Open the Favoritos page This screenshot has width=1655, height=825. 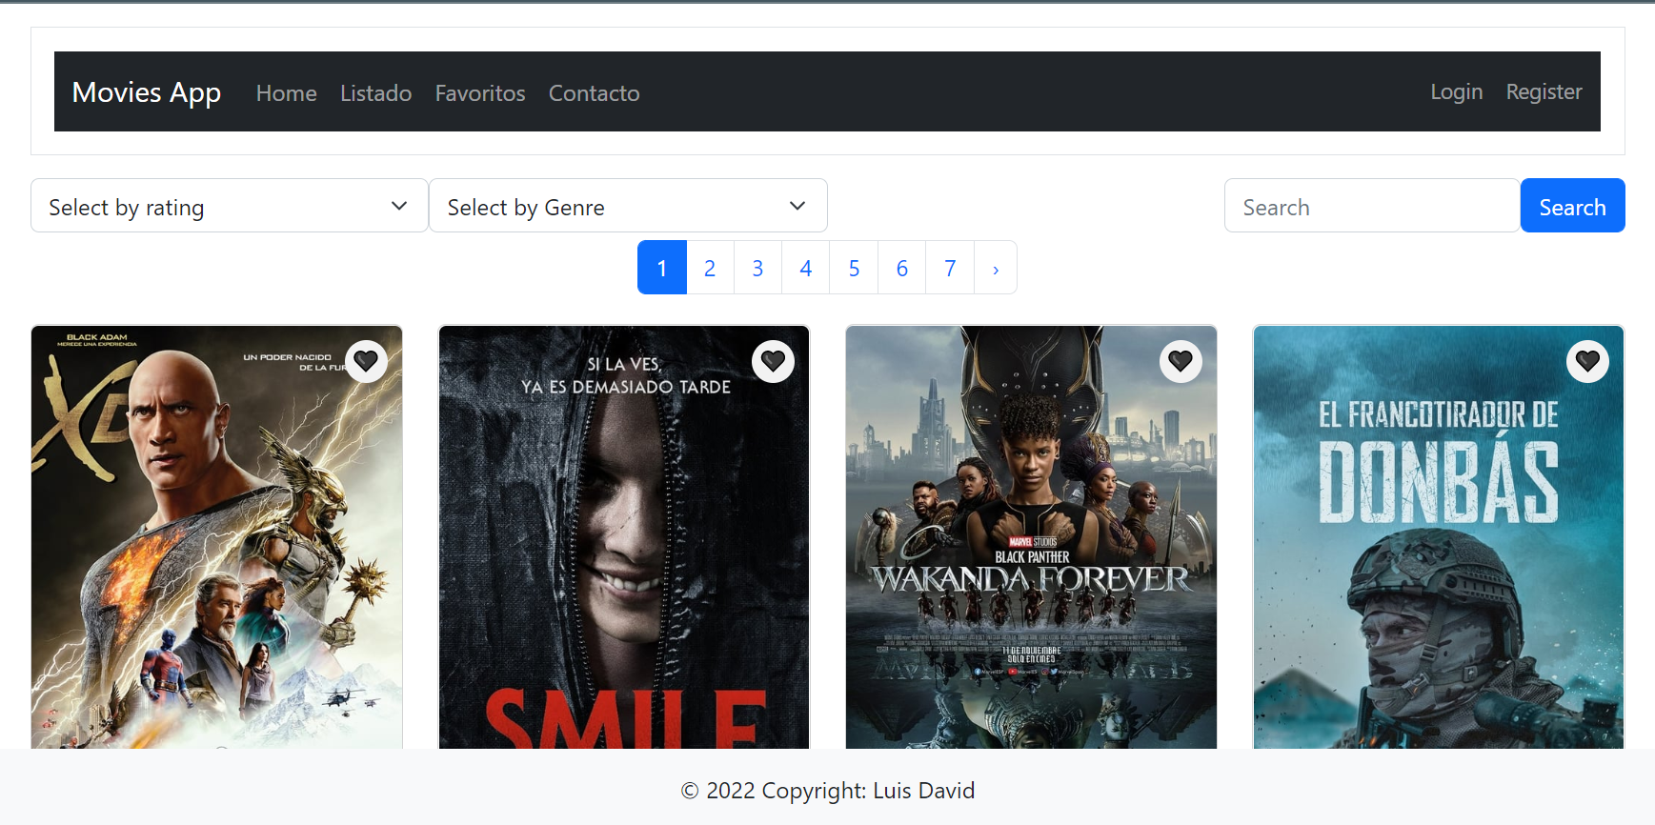pyautogui.click(x=480, y=93)
